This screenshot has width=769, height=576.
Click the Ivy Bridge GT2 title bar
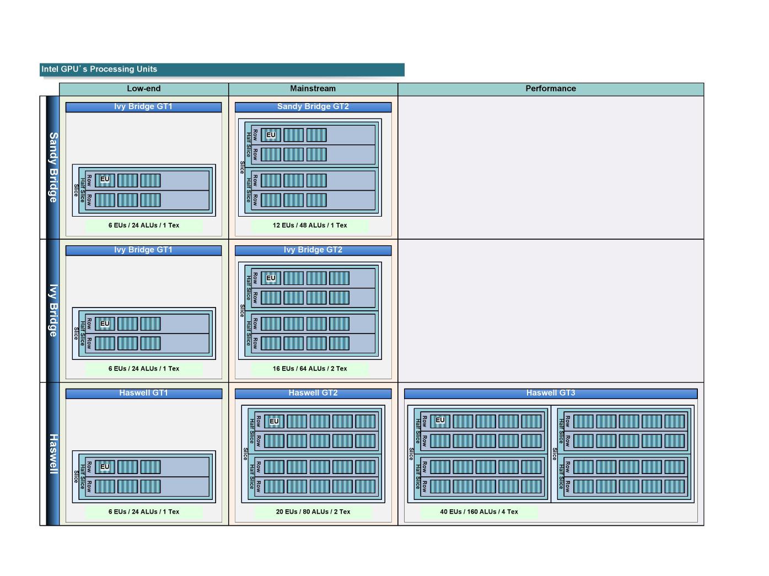313,250
